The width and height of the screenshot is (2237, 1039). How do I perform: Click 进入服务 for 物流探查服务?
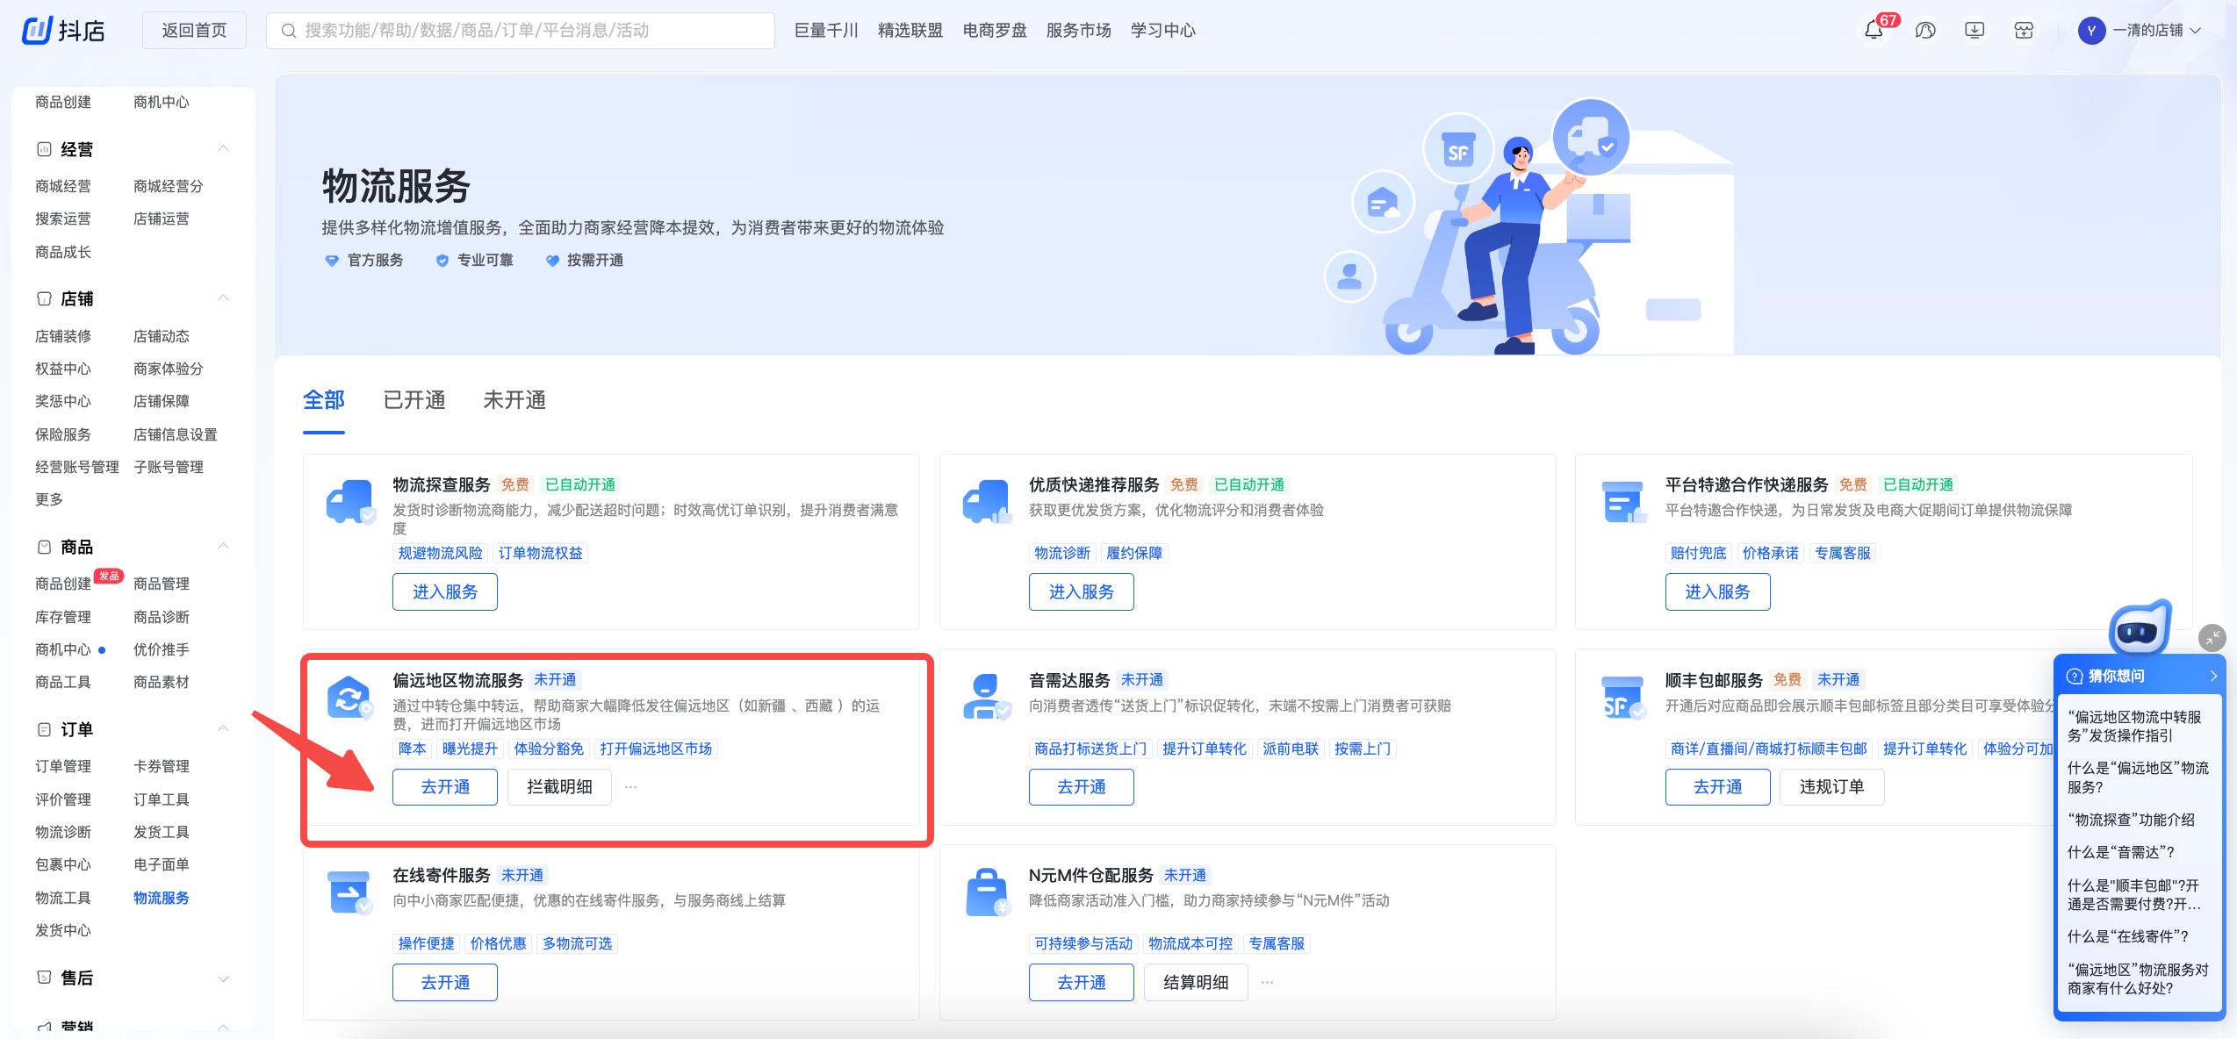[445, 591]
